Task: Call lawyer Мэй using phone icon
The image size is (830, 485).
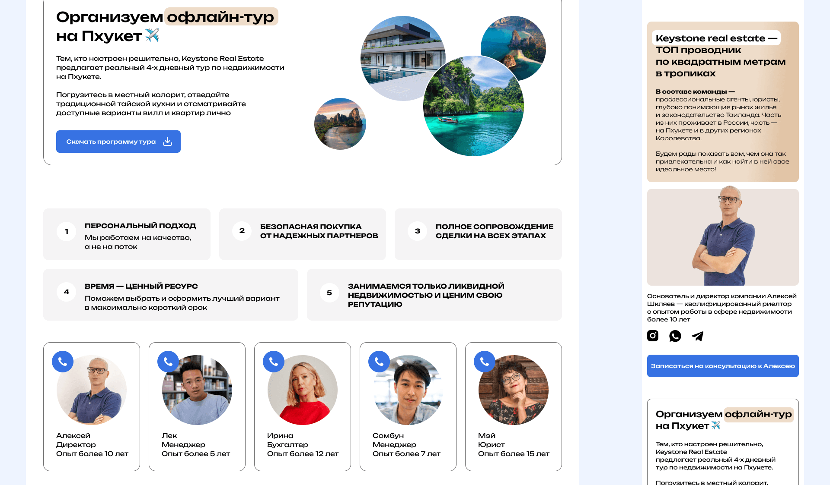Action: (x=485, y=362)
